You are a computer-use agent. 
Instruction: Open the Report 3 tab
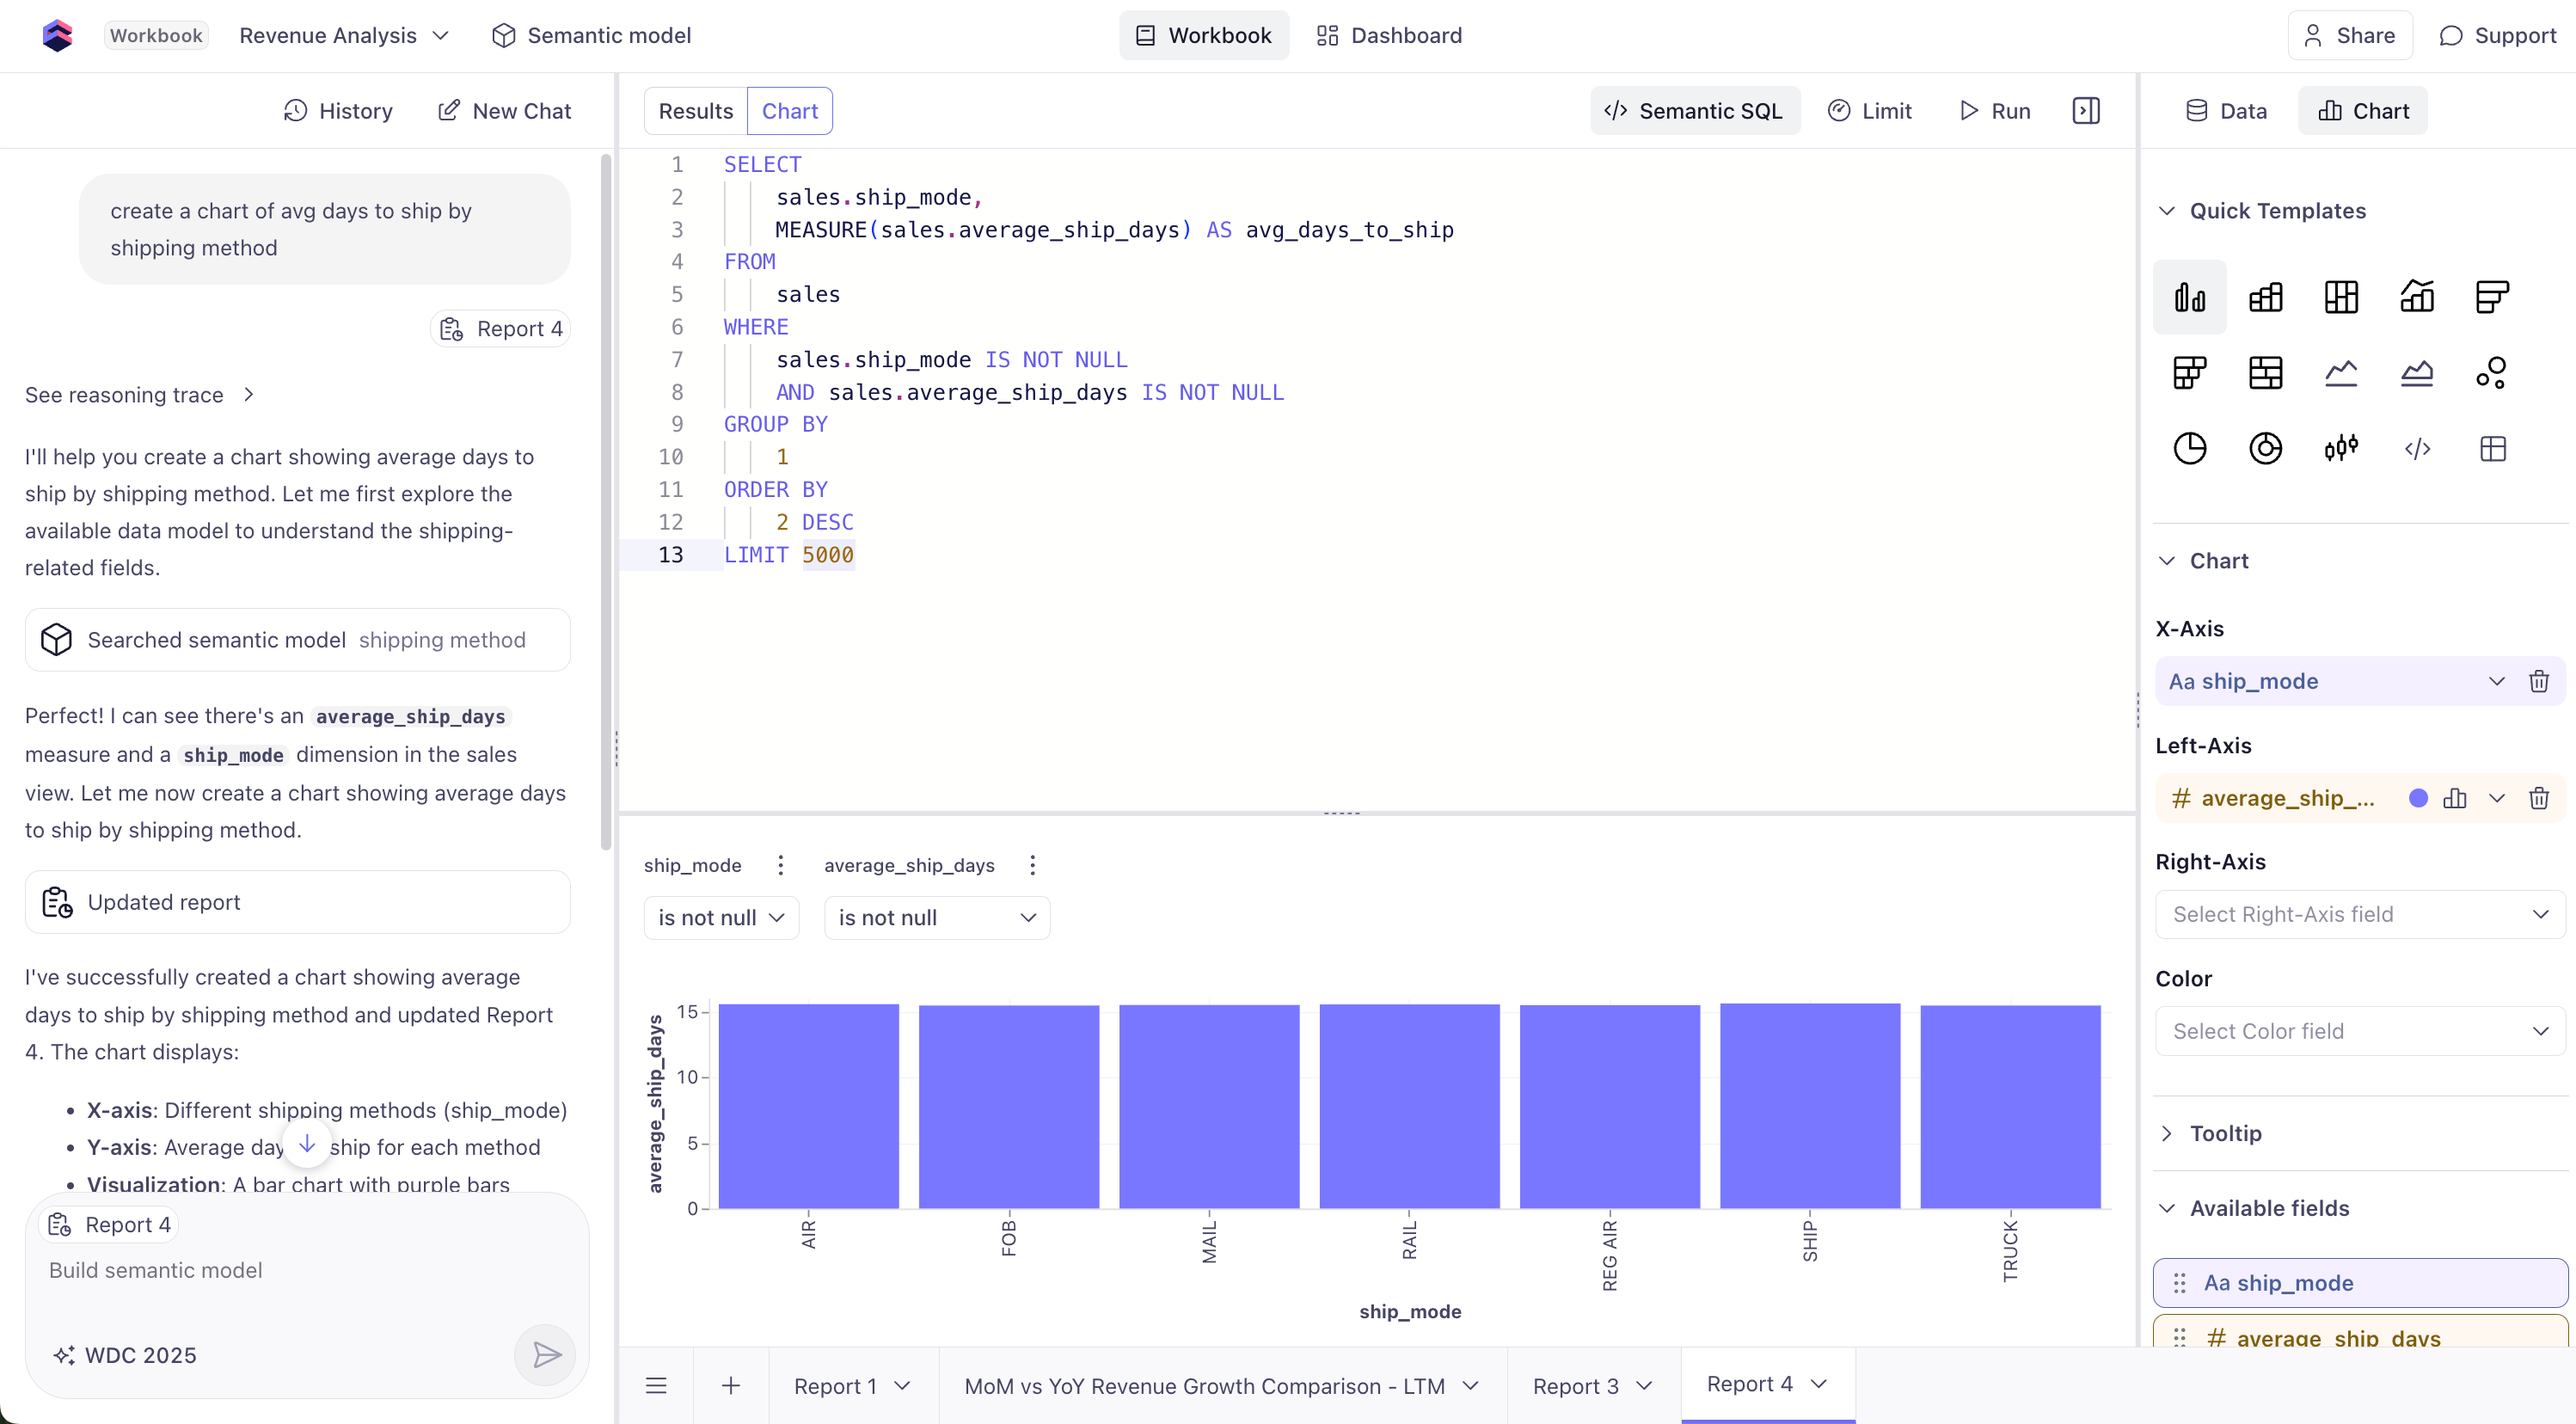(1576, 1386)
